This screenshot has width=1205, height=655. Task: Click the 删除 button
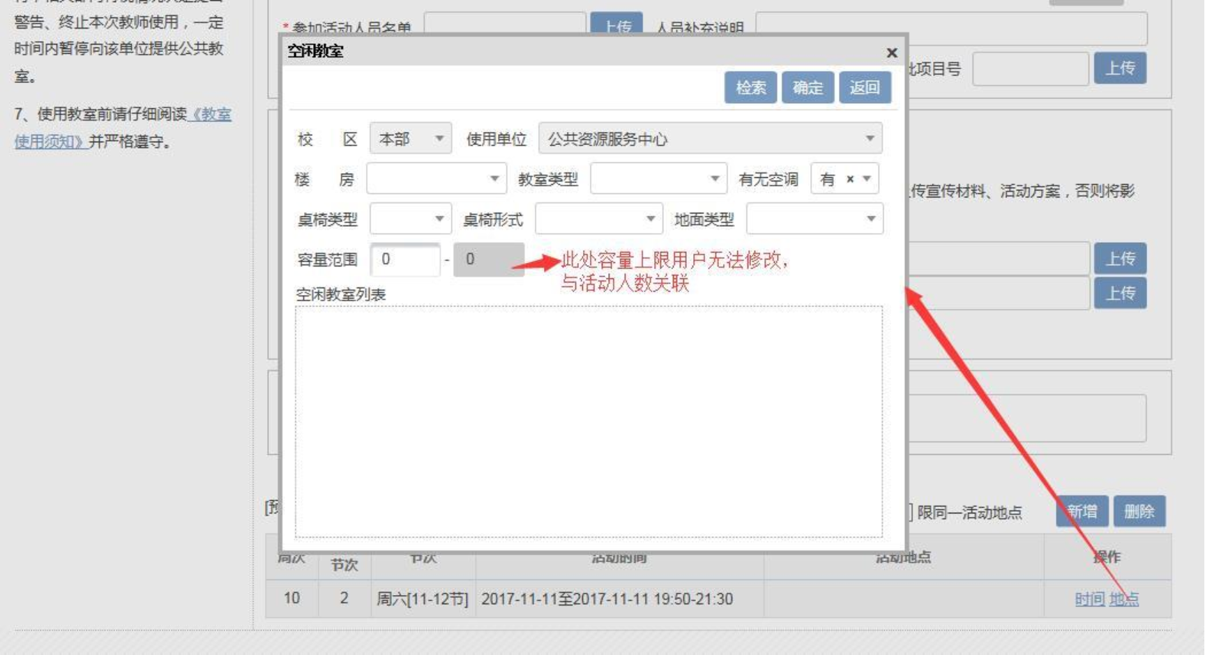(1139, 512)
